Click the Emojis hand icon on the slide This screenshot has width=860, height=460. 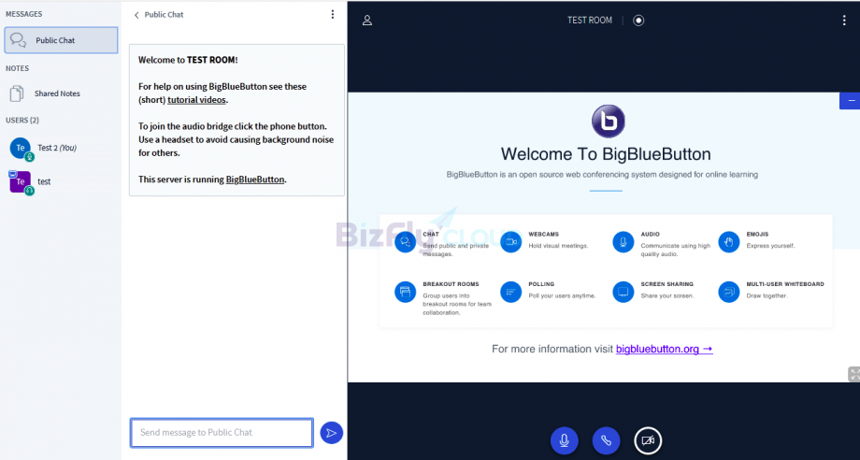coord(729,242)
